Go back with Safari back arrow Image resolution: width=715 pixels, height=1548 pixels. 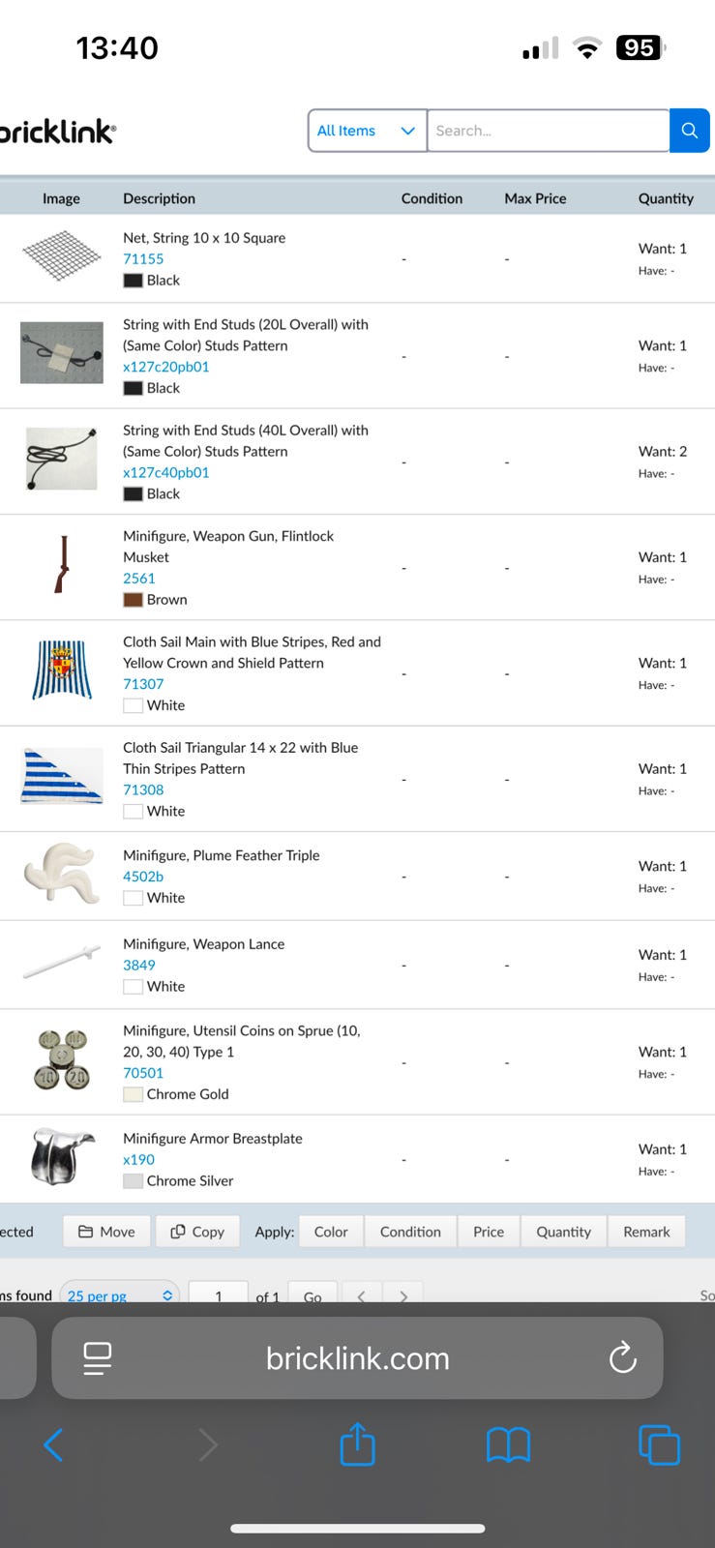[x=53, y=1444]
